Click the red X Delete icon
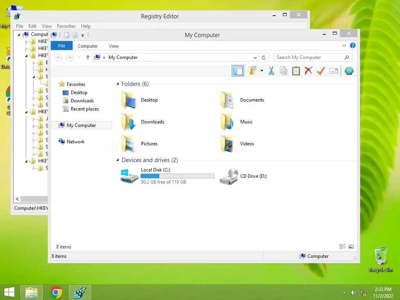The height and width of the screenshot is (300, 400). (308, 70)
